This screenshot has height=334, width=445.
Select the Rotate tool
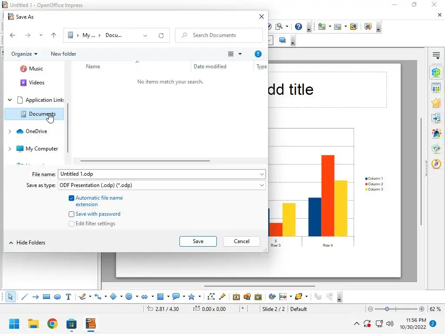[272, 297]
